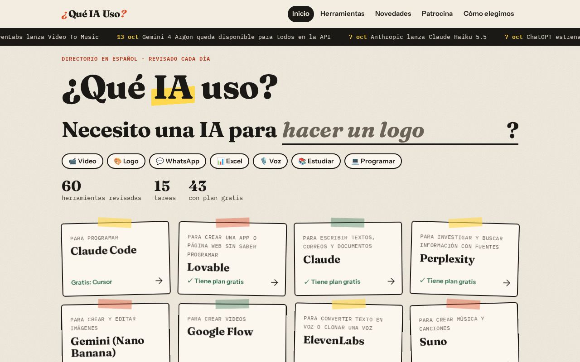Open the Google Flow card

click(x=232, y=333)
